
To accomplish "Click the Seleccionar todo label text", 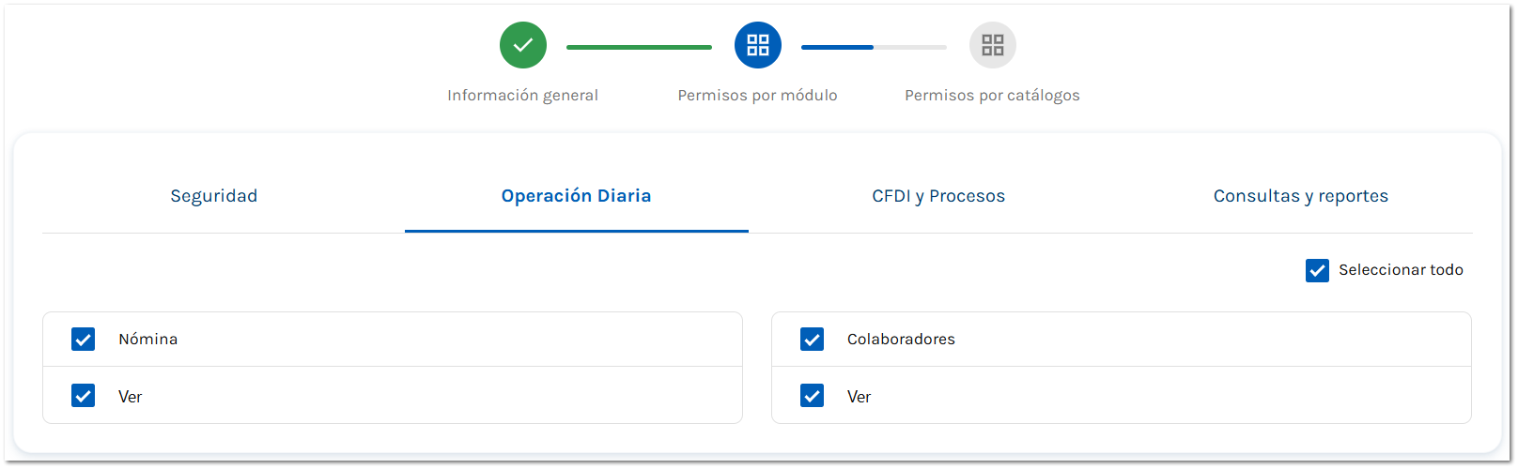I will coord(1401,270).
